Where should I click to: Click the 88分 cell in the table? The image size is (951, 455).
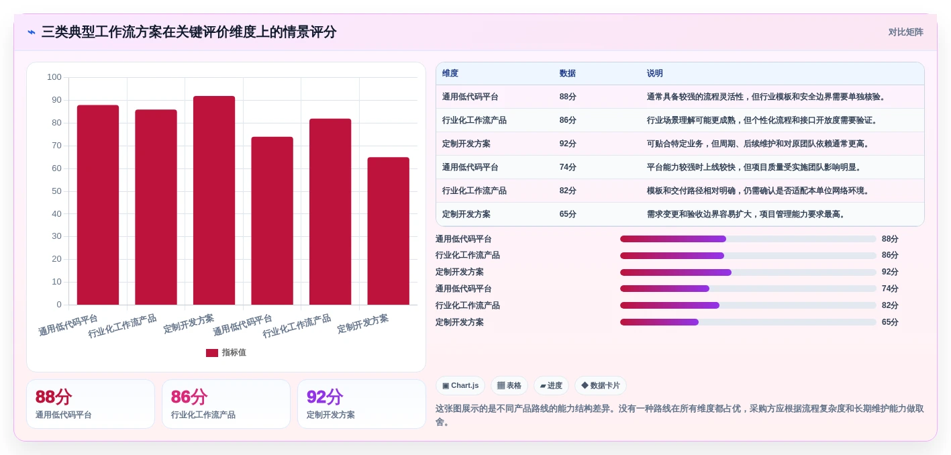coord(568,97)
